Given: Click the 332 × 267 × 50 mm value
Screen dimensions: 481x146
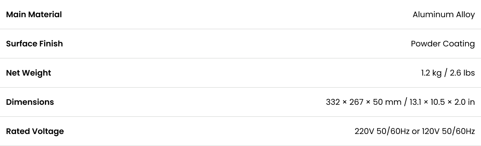Looking at the screenshot, I should (364, 102).
